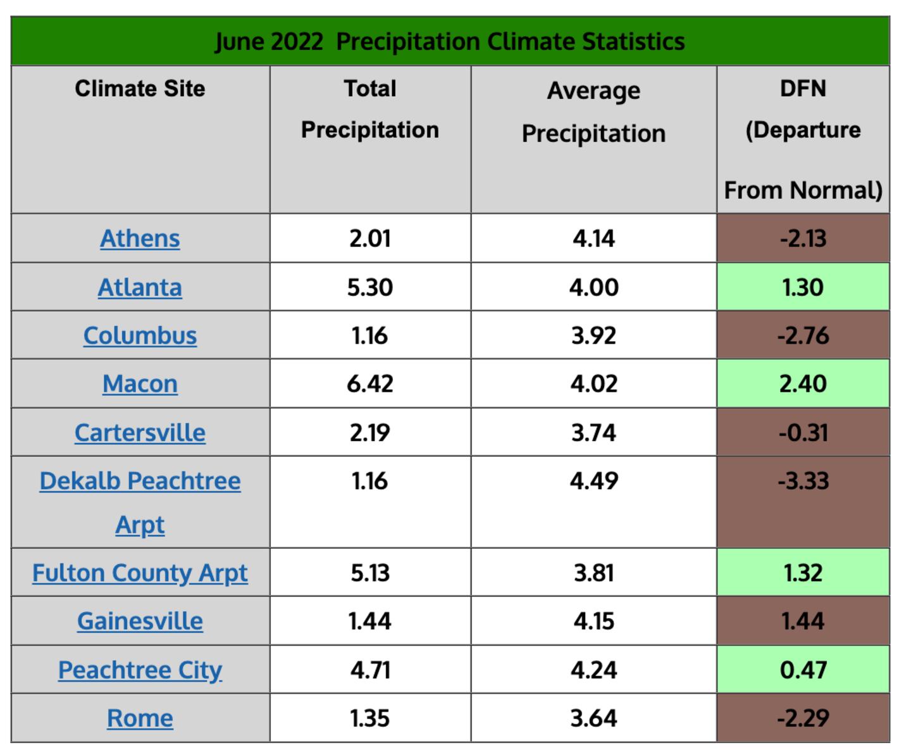Follow the Gainesville link
Viewport: 911px width, 755px height.
pyautogui.click(x=140, y=621)
